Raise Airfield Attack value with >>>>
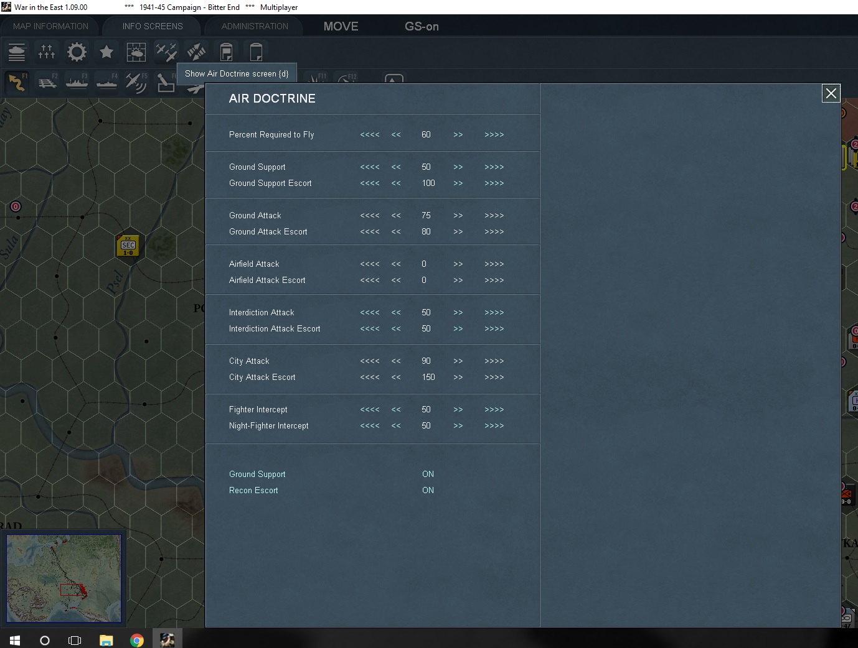Image resolution: width=858 pixels, height=648 pixels. (x=494, y=264)
